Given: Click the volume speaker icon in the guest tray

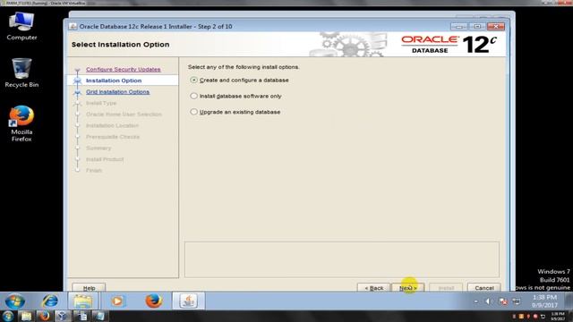Looking at the screenshot, I should tap(489, 301).
